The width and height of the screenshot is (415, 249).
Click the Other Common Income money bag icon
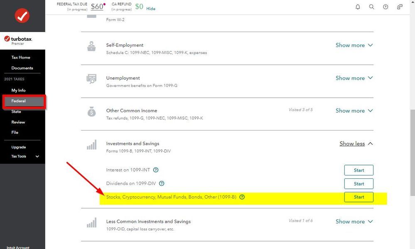pos(91,112)
